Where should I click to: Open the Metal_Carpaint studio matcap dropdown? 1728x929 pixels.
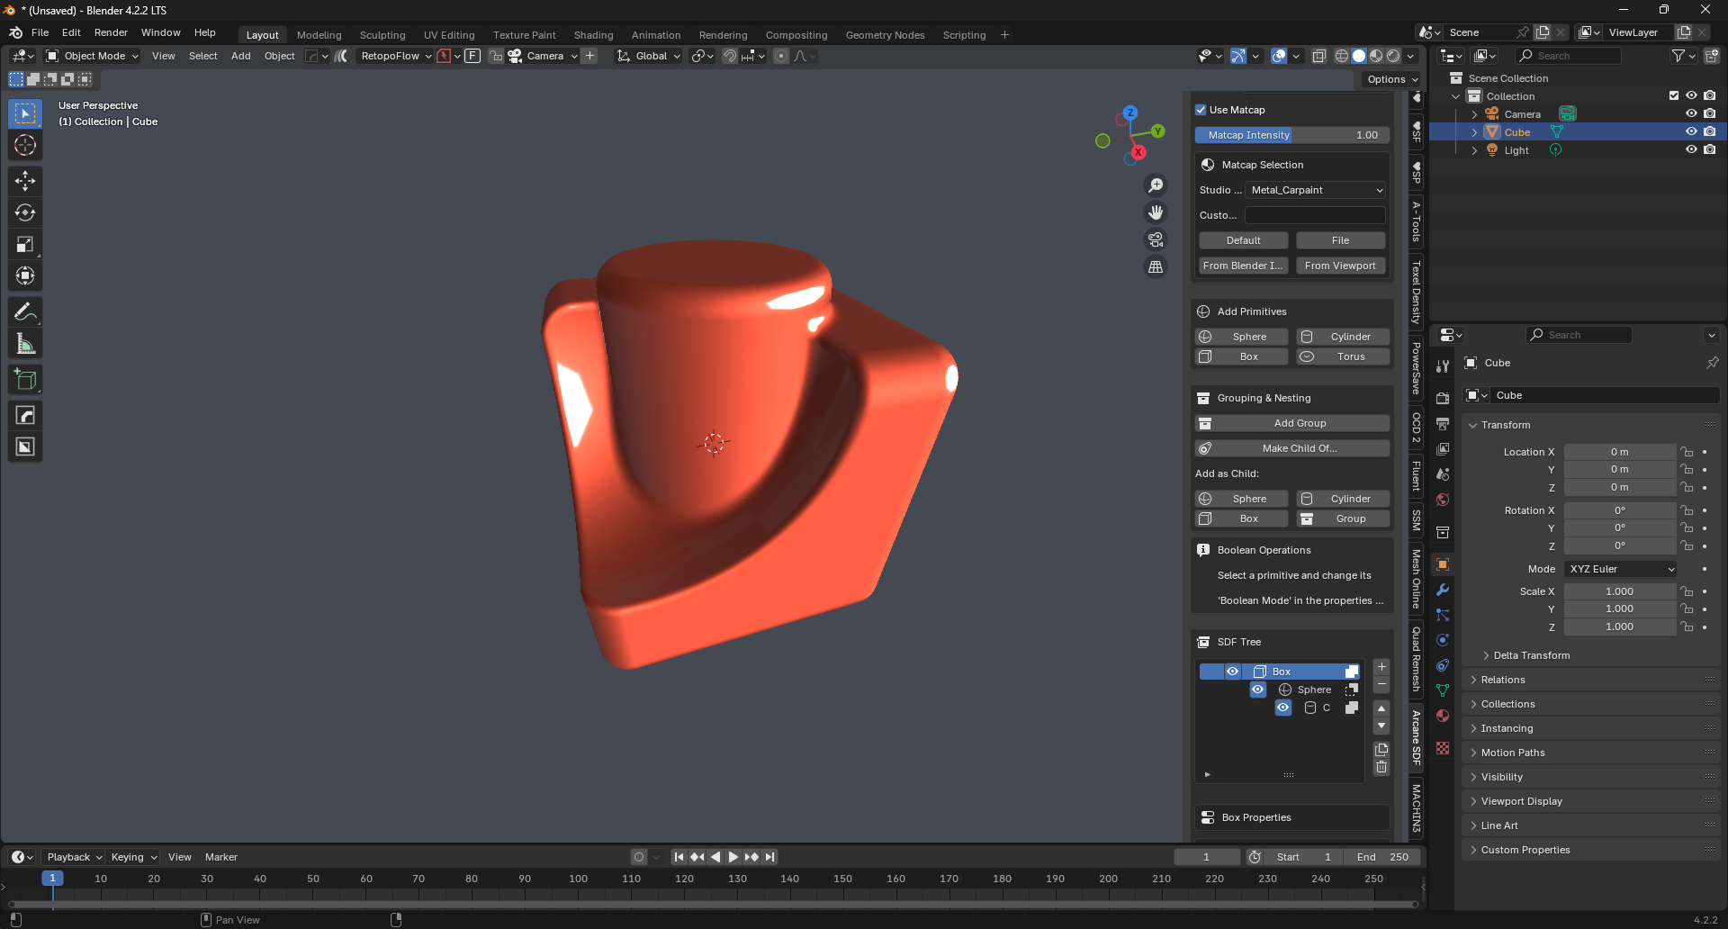pyautogui.click(x=1315, y=190)
